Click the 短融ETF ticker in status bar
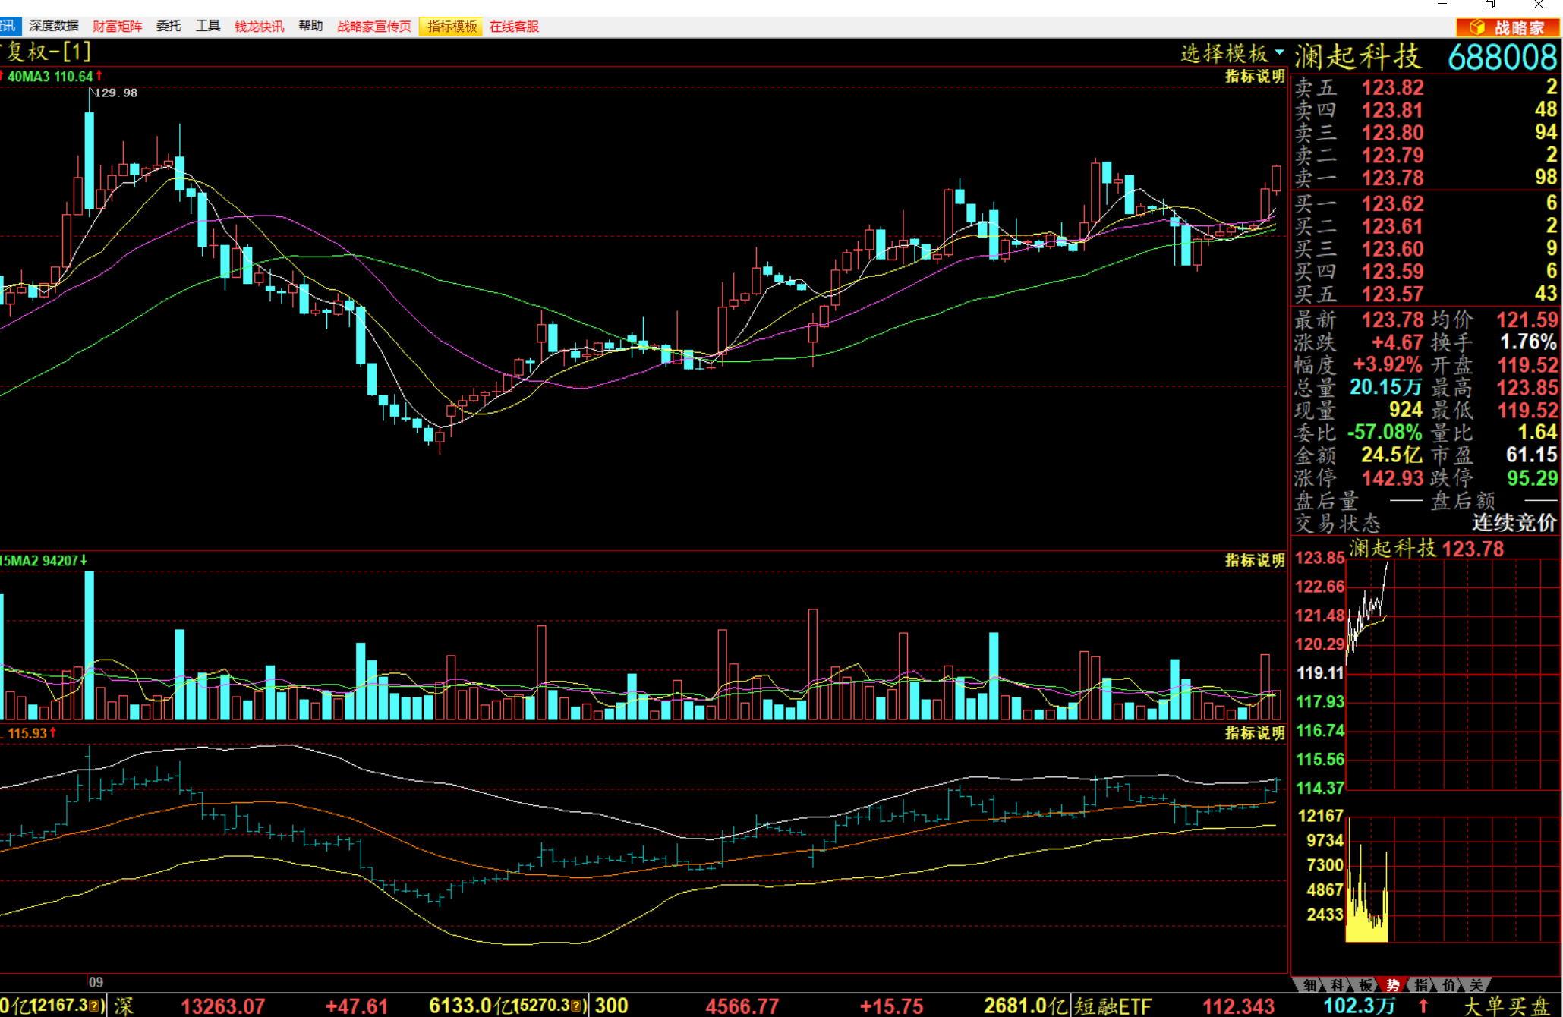 [x=1113, y=1006]
